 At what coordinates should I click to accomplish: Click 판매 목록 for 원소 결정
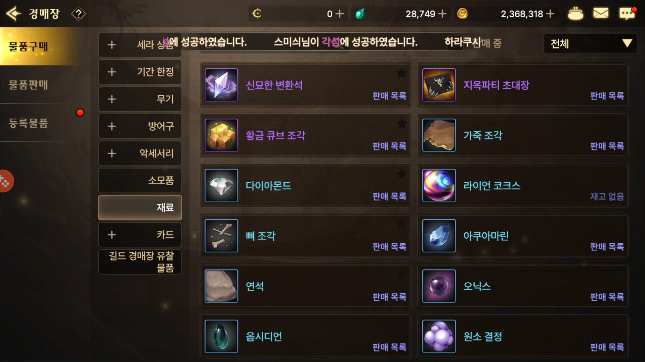[x=607, y=347]
